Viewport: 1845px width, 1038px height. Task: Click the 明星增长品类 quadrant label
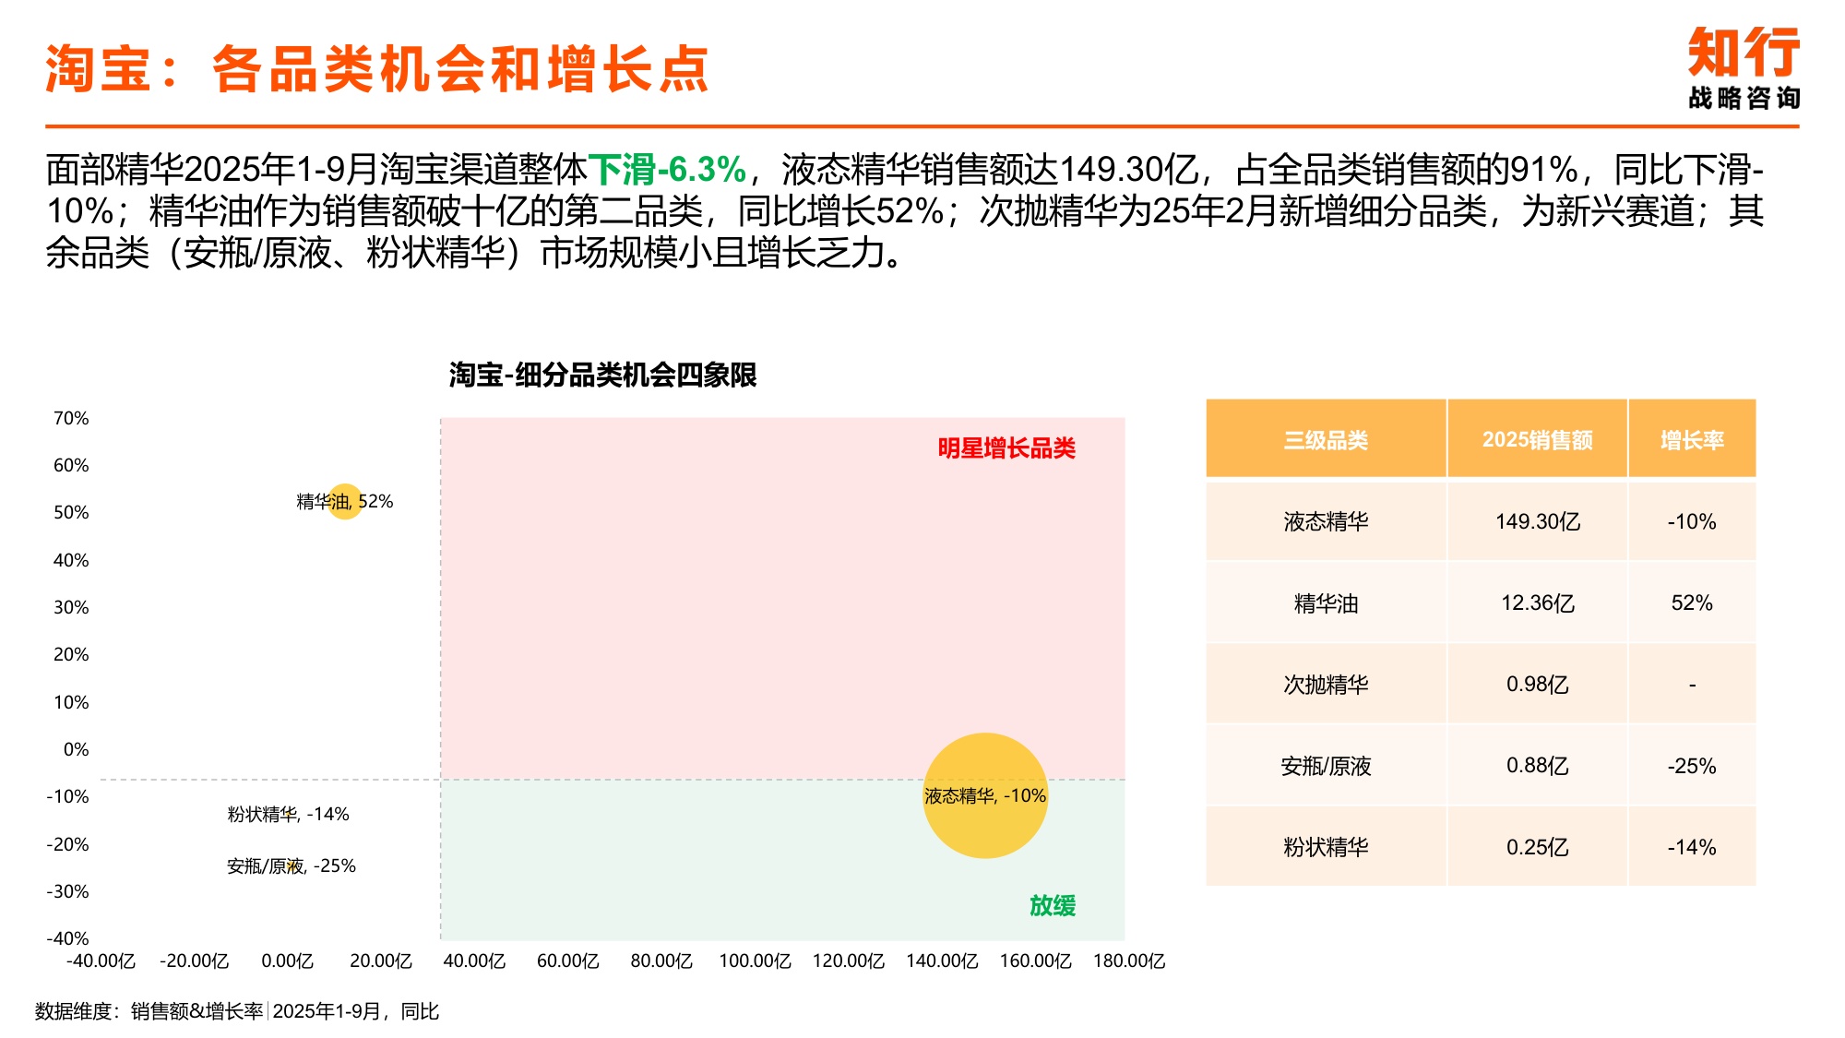tap(1006, 448)
